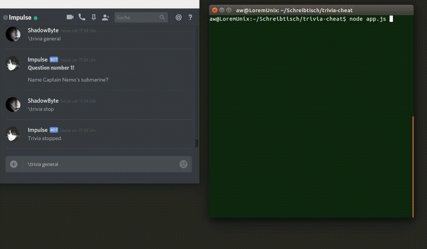Open the emoji picker in the message bar
The width and height of the screenshot is (427, 249).
[183, 164]
